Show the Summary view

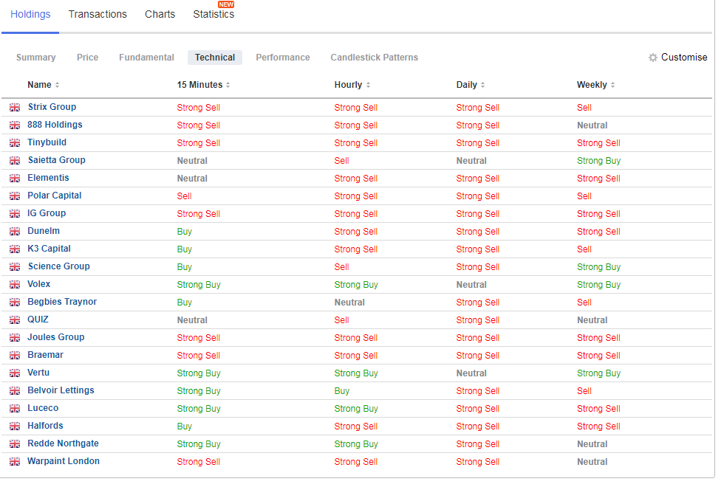click(x=36, y=58)
